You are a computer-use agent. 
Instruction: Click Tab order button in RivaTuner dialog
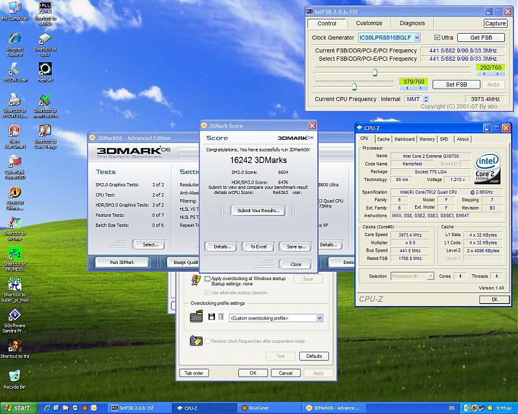coord(194,373)
